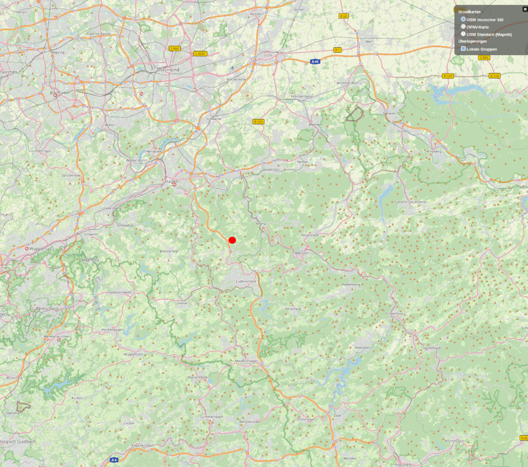
Task: Click the Gummersbach town label
Action: point(212,417)
